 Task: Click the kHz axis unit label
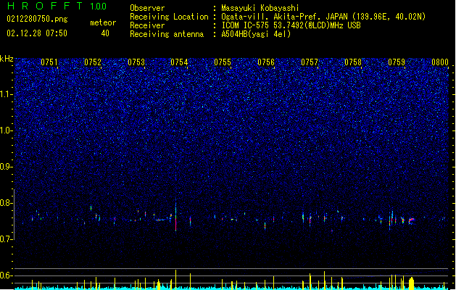[x=7, y=59]
